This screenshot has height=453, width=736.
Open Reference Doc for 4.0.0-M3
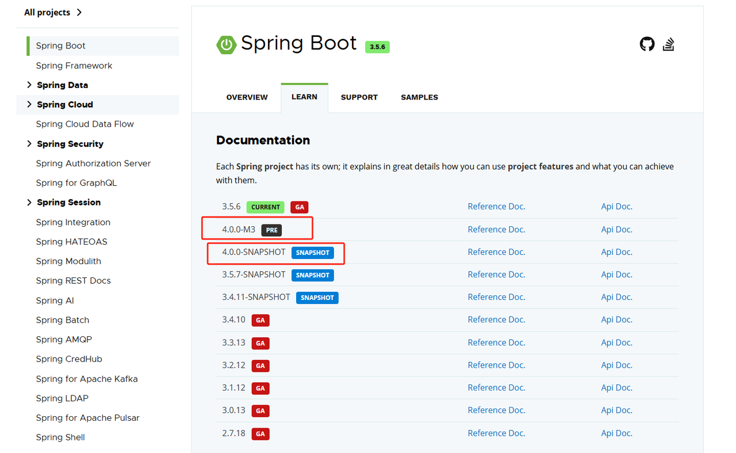point(496,229)
